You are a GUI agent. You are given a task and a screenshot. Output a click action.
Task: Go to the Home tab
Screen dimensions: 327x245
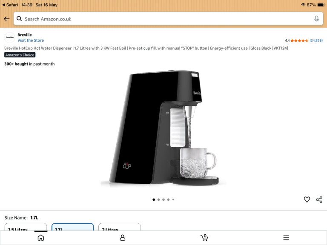pyautogui.click(x=41, y=238)
